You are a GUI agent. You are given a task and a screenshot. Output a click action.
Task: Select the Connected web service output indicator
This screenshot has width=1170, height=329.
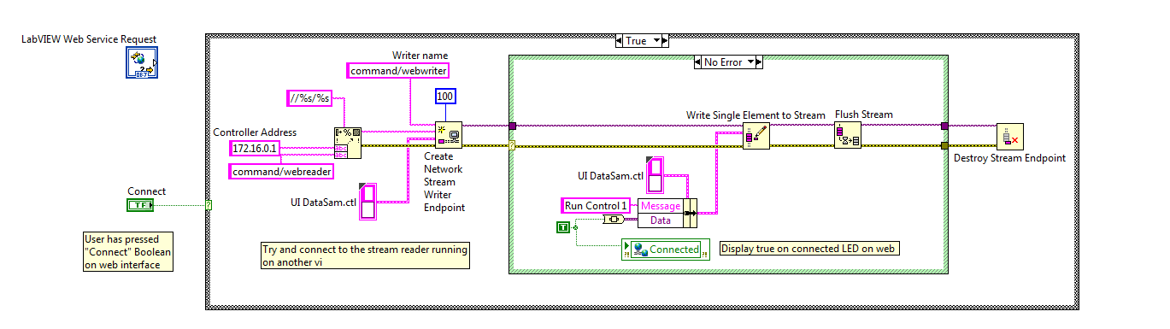665,250
